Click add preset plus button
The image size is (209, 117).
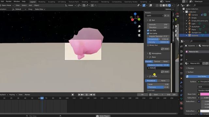[165, 16]
